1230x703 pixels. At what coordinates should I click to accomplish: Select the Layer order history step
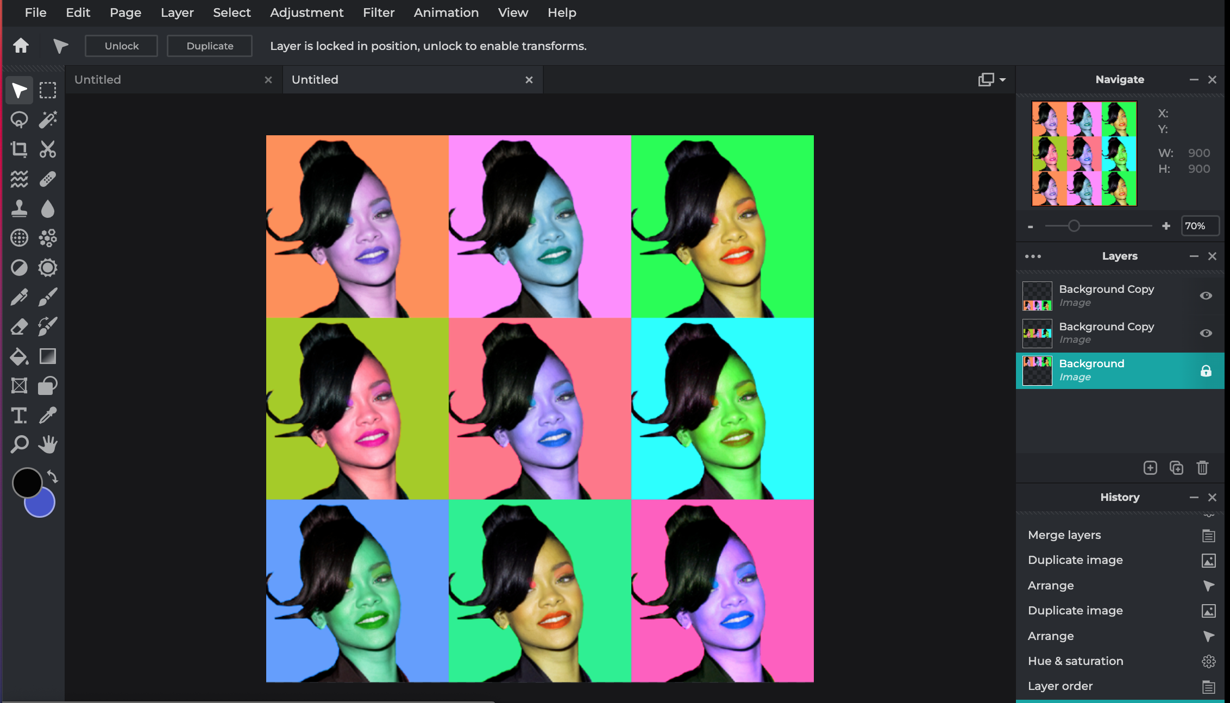pos(1120,686)
